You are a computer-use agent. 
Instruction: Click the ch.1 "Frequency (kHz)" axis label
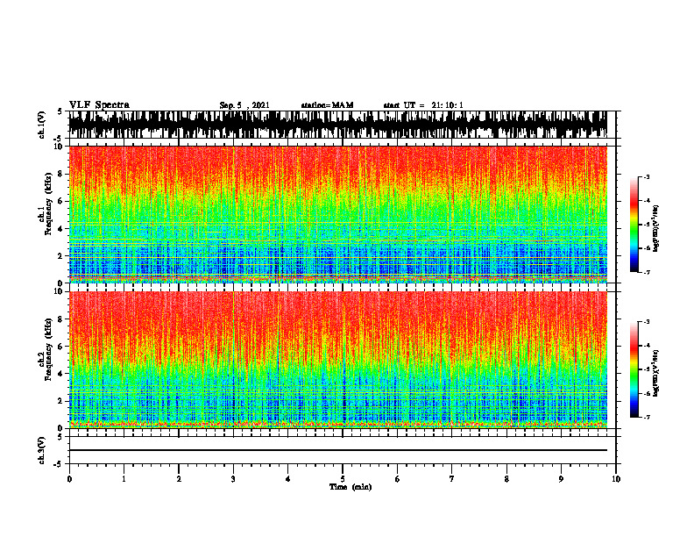click(x=48, y=204)
